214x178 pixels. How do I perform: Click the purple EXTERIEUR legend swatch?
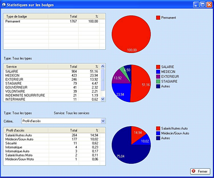[x=158, y=77]
